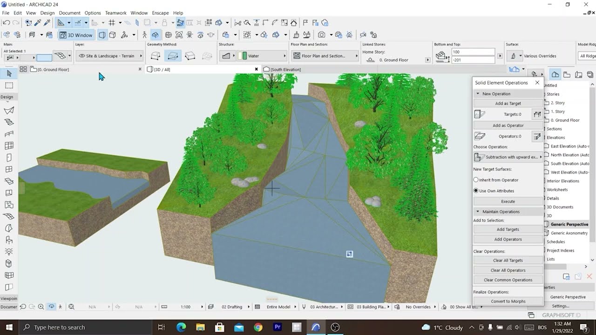Click the operator selection icon beside Operators:0

point(537,136)
